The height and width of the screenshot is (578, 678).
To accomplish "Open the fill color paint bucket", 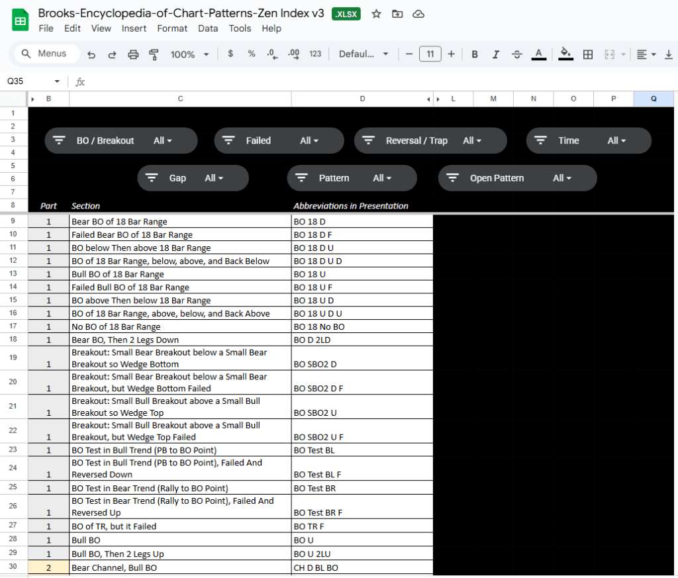I will click(x=565, y=54).
